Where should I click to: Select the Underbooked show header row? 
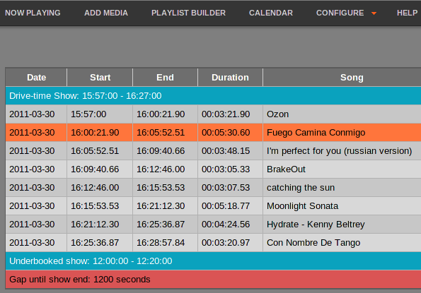click(x=213, y=261)
